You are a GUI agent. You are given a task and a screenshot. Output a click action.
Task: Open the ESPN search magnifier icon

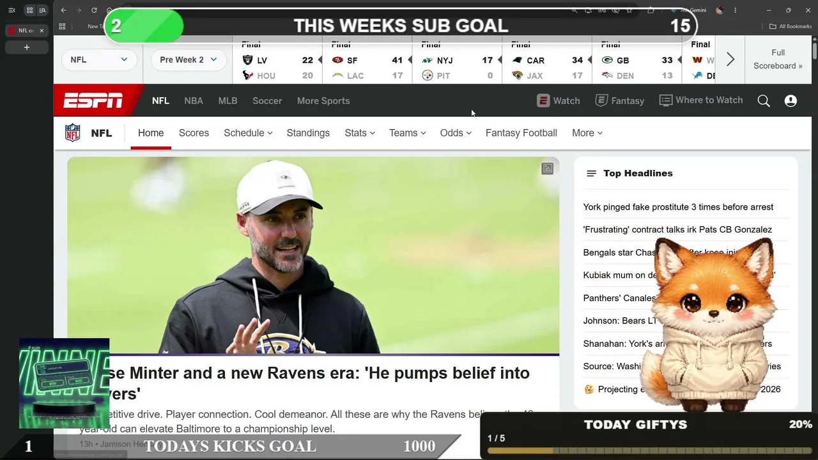(x=764, y=101)
